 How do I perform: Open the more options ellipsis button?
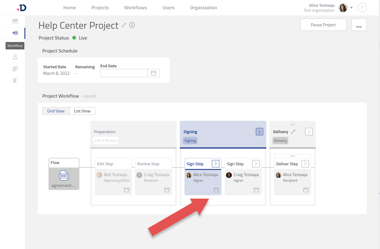[x=359, y=25]
